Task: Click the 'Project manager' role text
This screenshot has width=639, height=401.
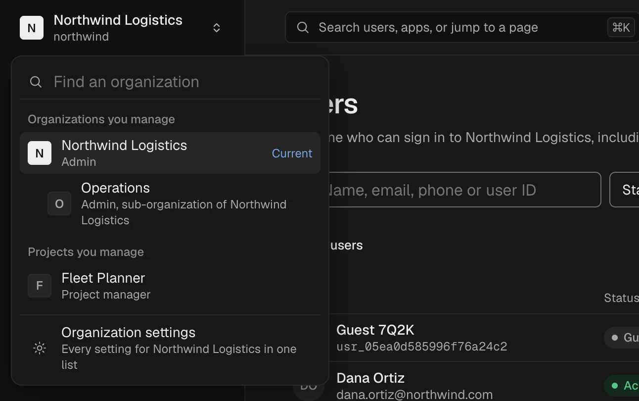Action: coord(106,295)
